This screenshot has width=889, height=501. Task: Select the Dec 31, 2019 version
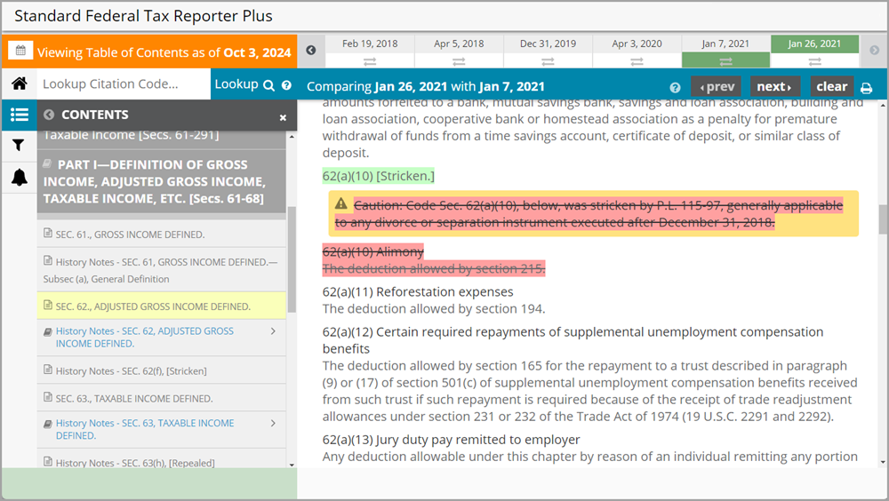[548, 44]
